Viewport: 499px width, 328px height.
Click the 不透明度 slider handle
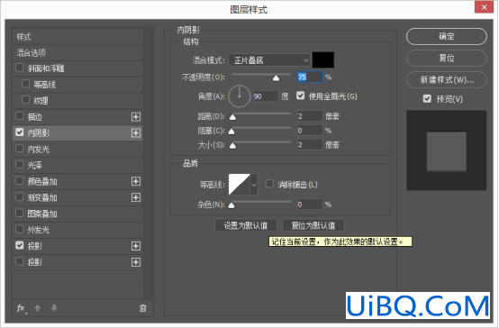(x=276, y=78)
